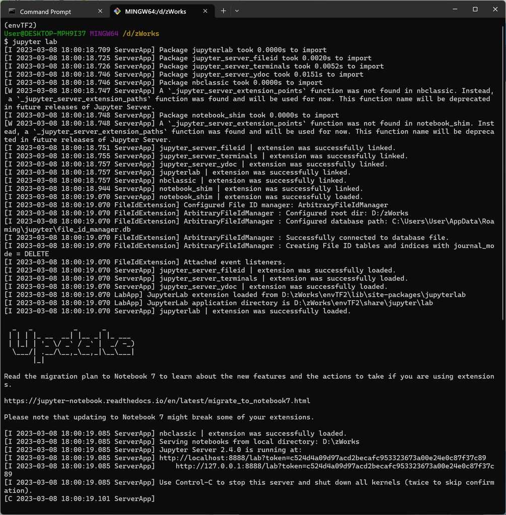
Task: Click 'User@DESKTOP-MPH9I37' prompt text
Action: (45, 34)
